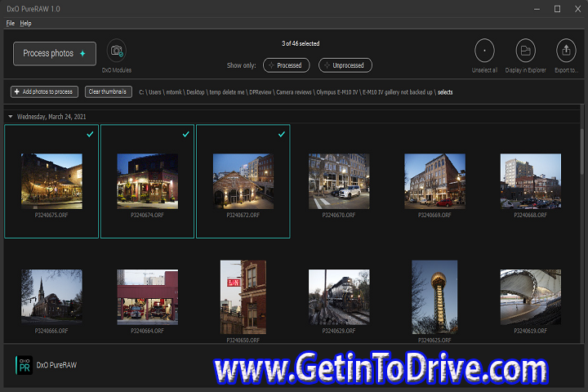
Task: Click 'temp delete me' in the path
Action: (226, 92)
